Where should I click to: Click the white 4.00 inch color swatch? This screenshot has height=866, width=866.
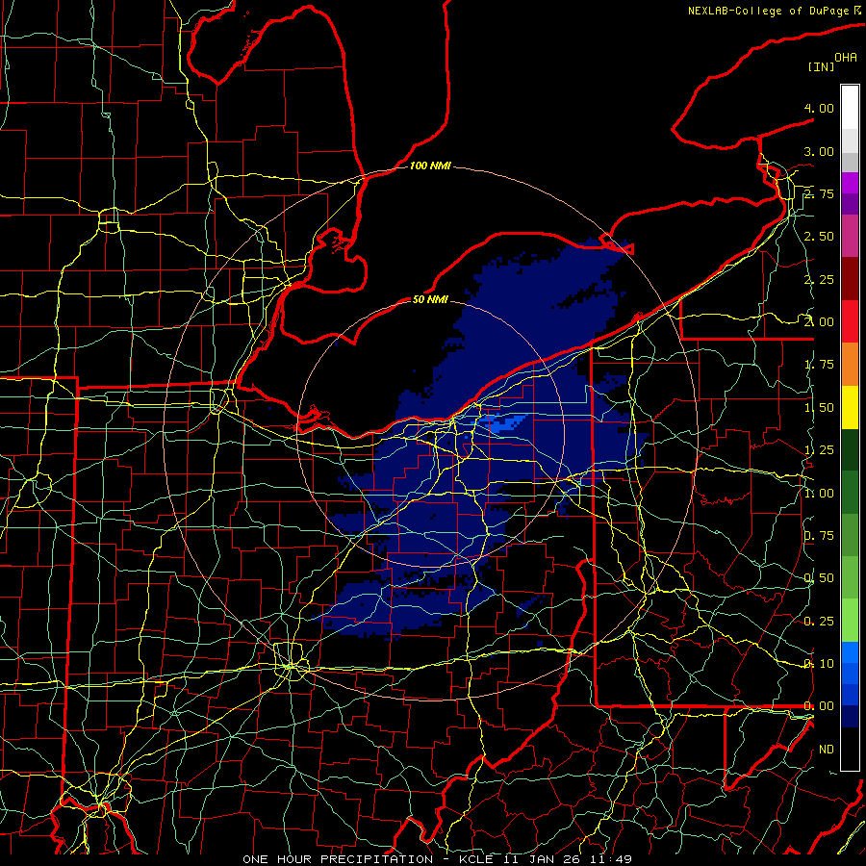[850, 107]
